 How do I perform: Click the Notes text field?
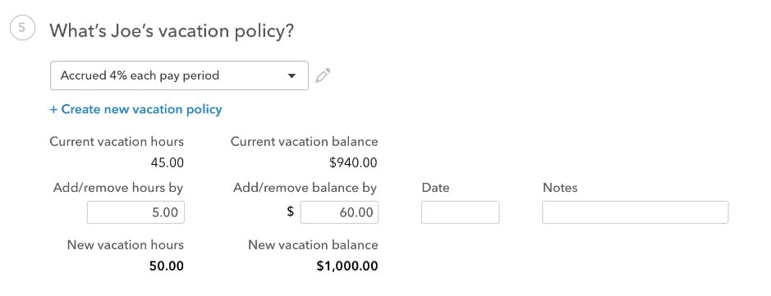coord(636,212)
